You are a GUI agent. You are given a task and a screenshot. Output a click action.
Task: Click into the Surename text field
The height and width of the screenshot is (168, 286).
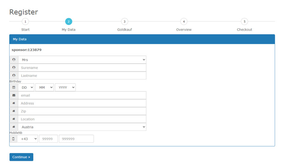(82, 68)
